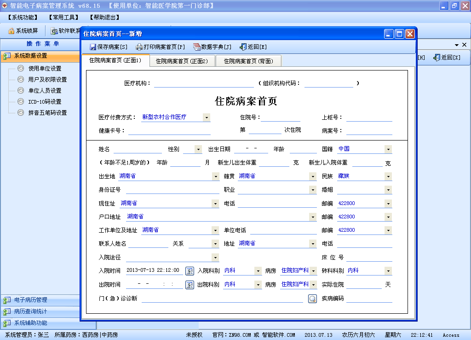
Task: Click the 姓名 input field
Action: (138, 149)
